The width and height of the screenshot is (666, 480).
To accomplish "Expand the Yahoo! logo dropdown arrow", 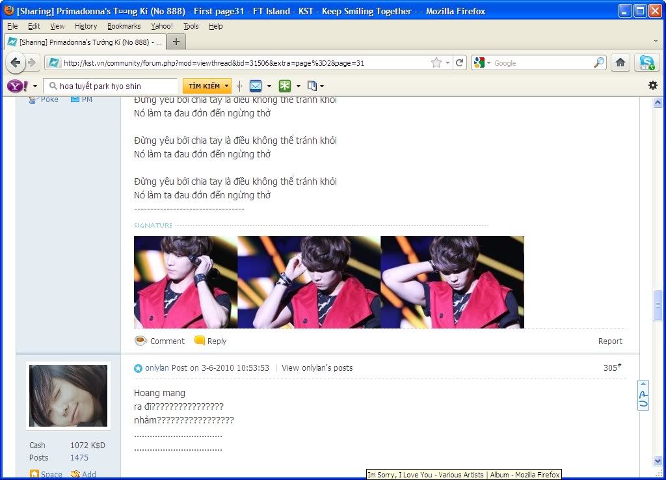I will coord(35,87).
